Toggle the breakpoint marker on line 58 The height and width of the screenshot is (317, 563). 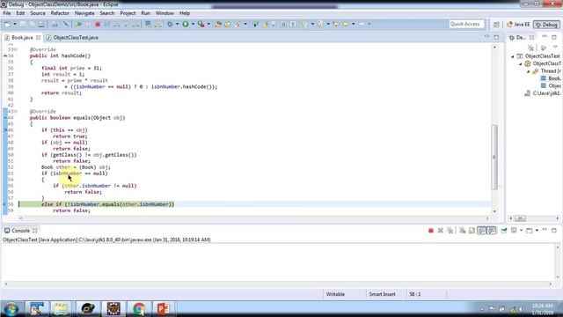click(x=4, y=204)
